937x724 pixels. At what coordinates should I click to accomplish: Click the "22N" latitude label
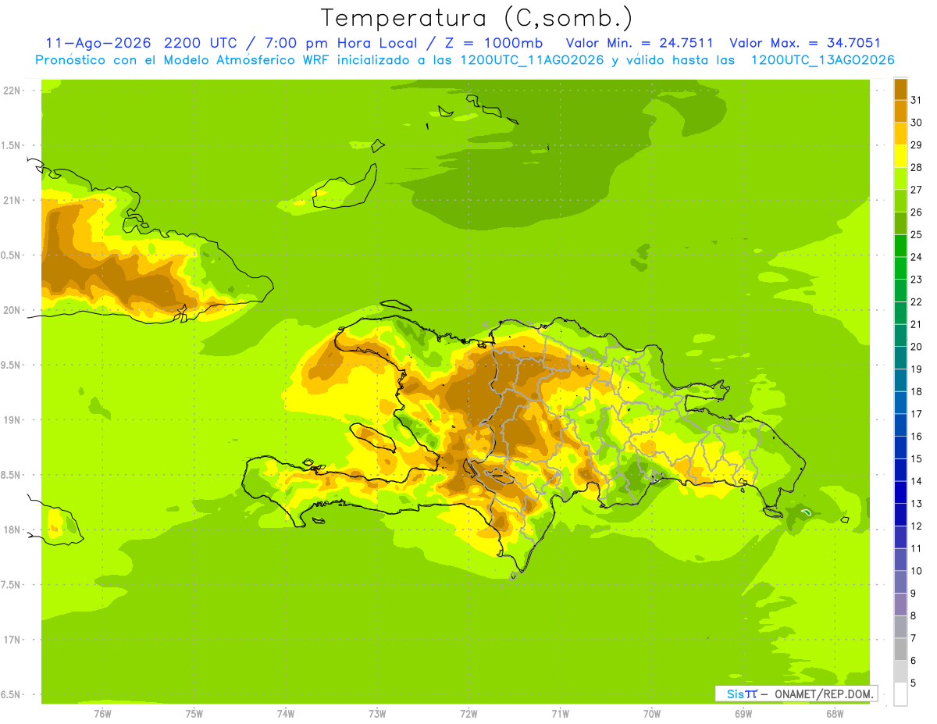[12, 91]
